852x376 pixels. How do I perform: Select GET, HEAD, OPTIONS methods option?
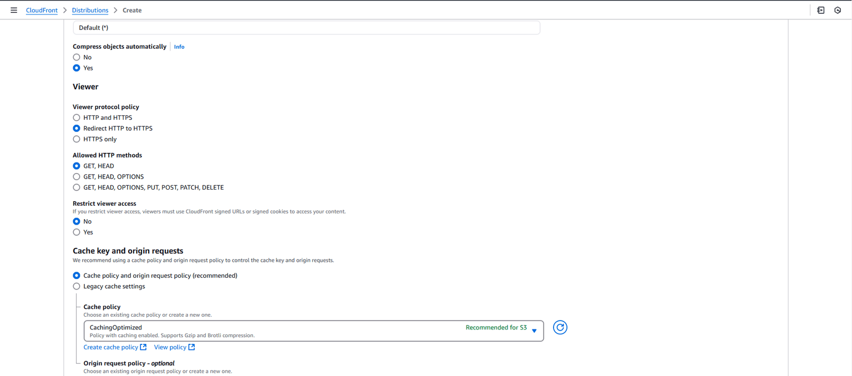[77, 177]
